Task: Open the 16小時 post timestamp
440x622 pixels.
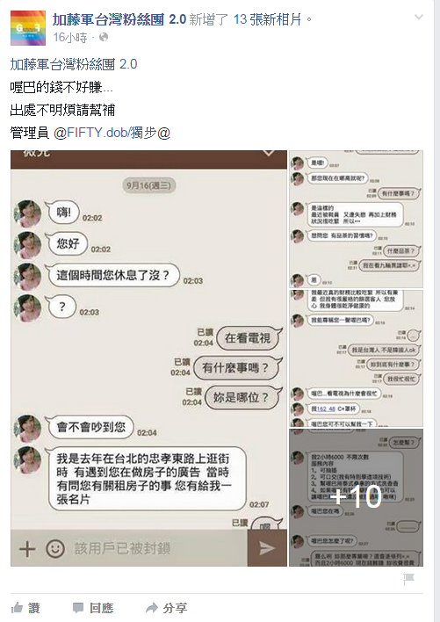Action: coord(70,37)
